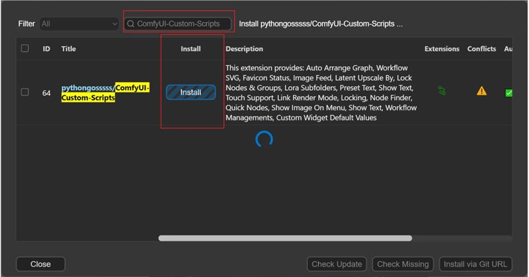Click the horizontal scrollbar thumb

[285, 238]
